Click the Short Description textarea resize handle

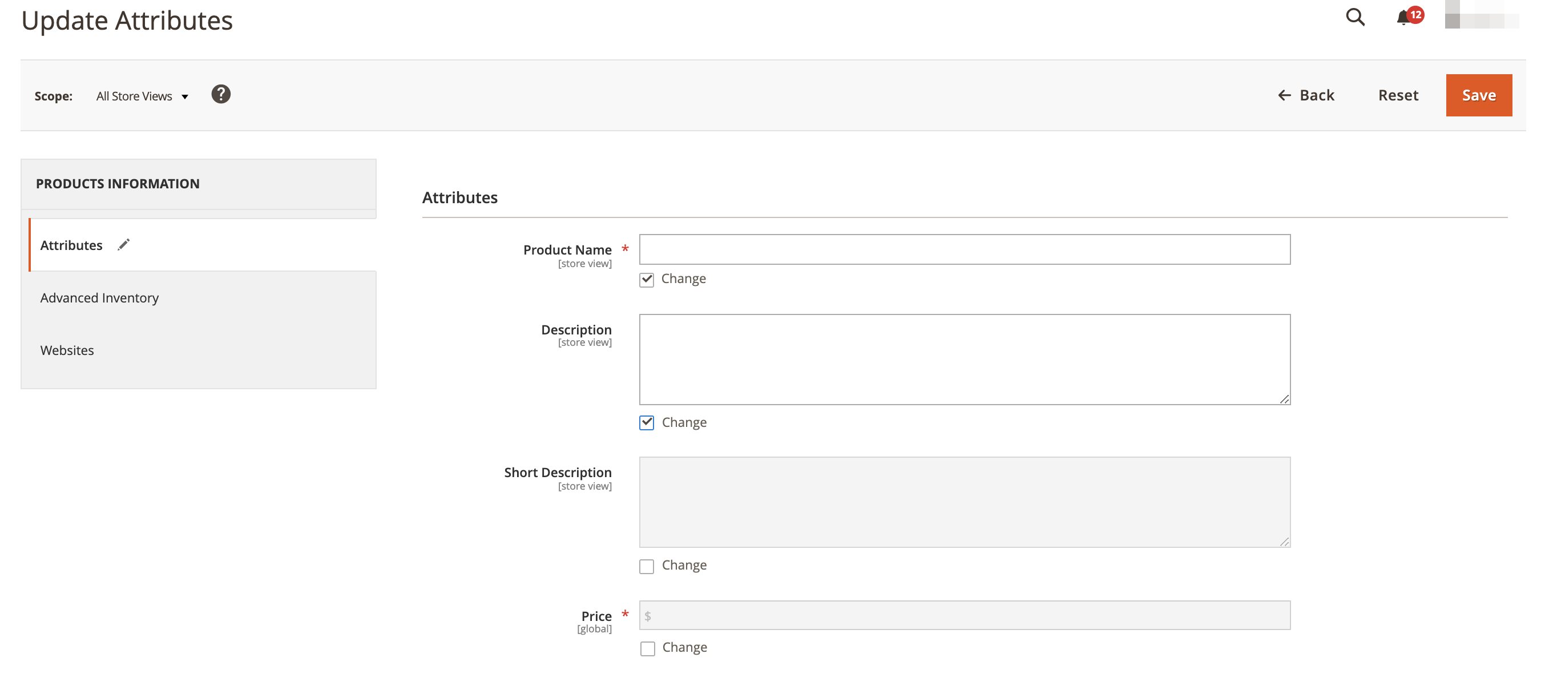[1284, 541]
